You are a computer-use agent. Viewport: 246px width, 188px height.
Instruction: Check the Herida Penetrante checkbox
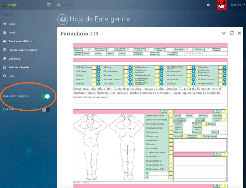coord(171,115)
